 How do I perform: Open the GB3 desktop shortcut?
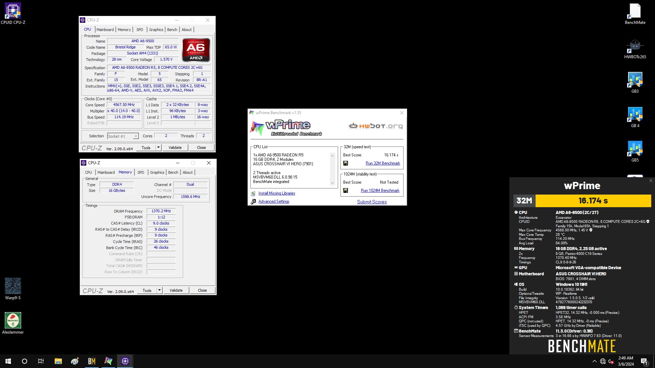coord(635,82)
